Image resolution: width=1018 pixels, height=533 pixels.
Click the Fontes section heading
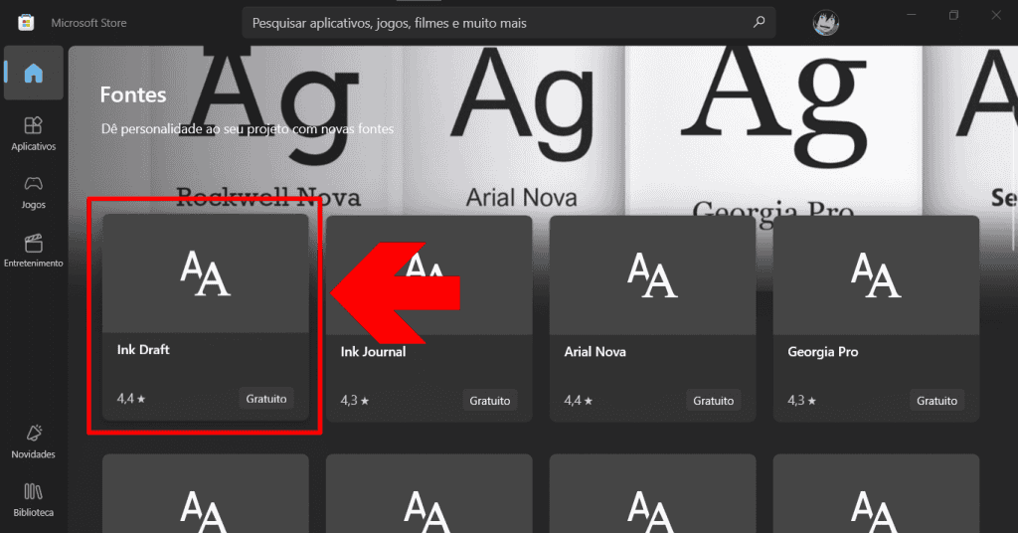133,94
